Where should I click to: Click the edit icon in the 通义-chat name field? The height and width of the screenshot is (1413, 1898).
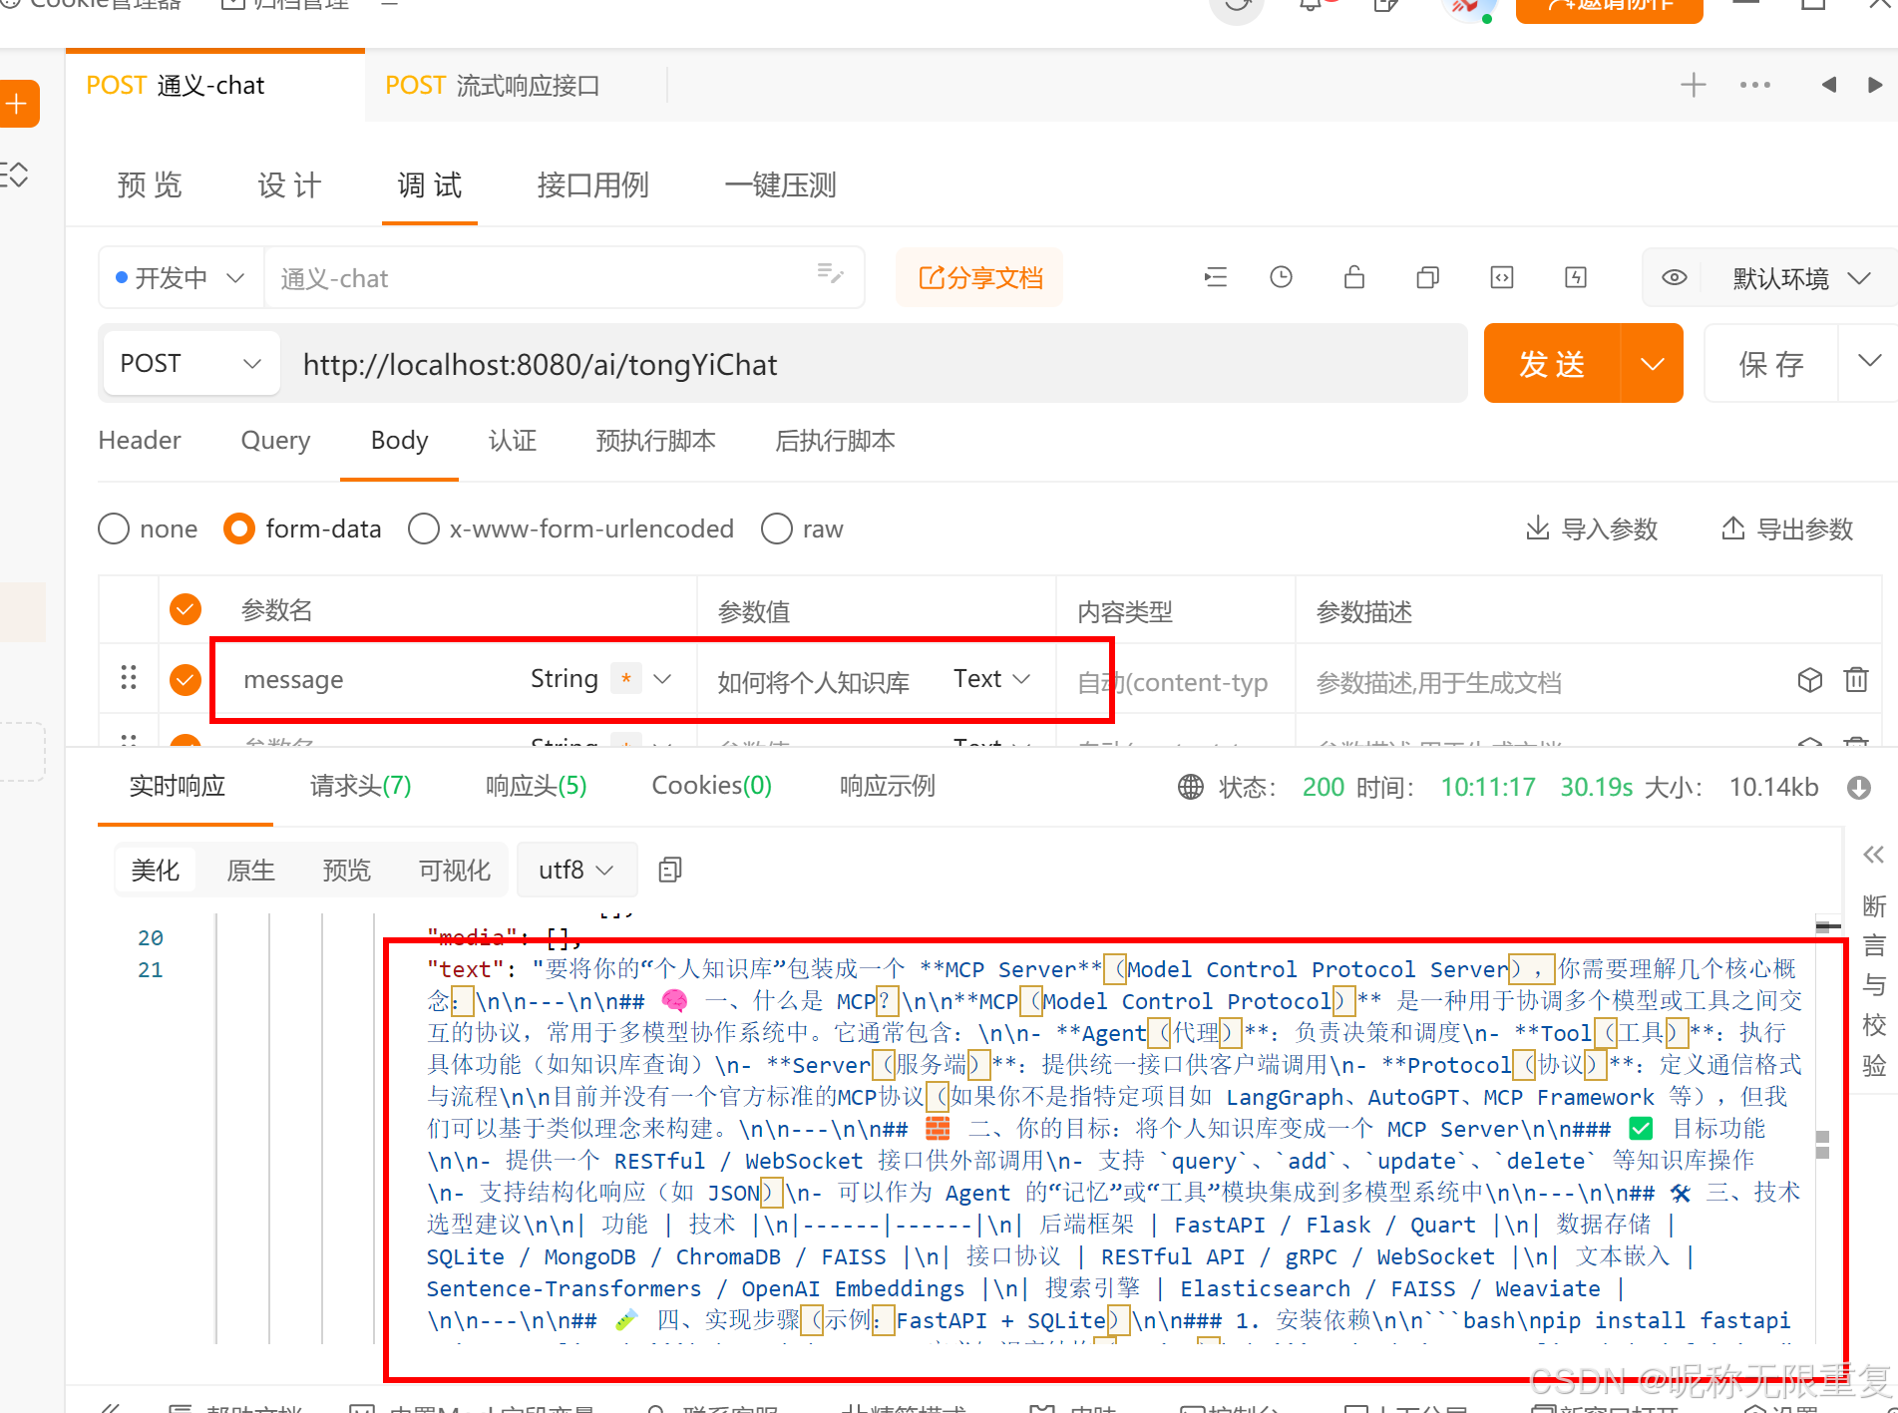[830, 273]
